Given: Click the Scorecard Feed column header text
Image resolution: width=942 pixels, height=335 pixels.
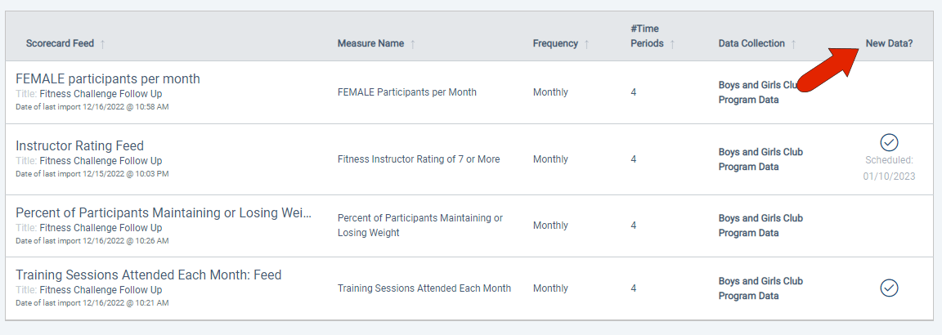Looking at the screenshot, I should coord(60,44).
